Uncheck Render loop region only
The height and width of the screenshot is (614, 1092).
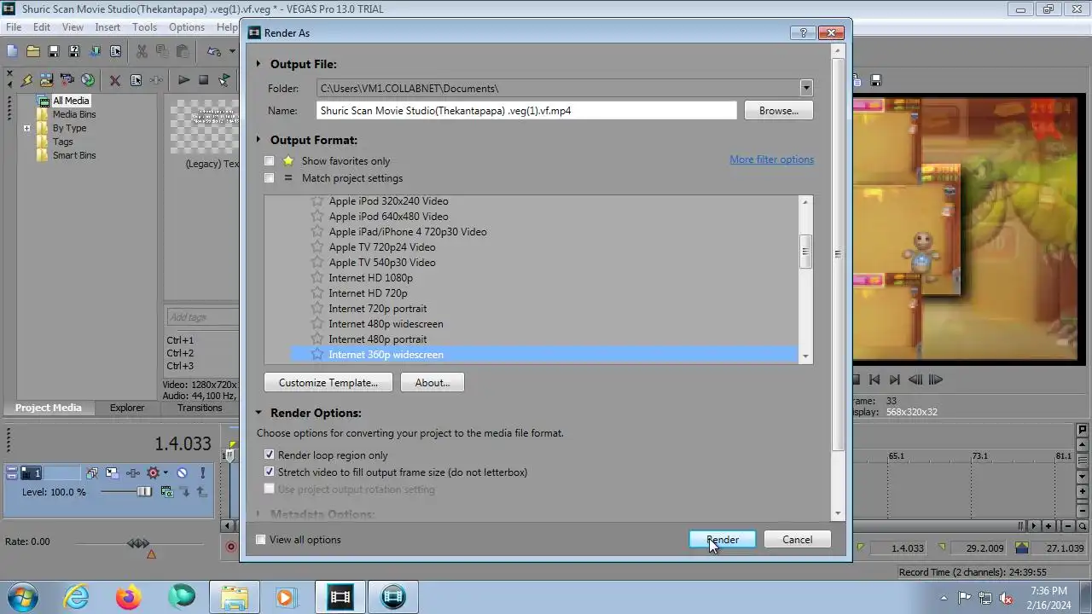(x=270, y=455)
